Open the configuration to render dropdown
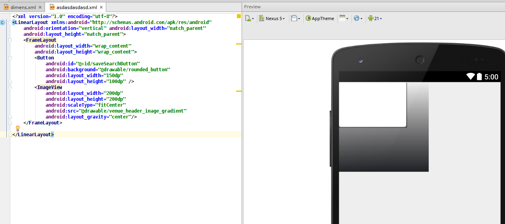Viewport: 505px width, 224px height. [250, 18]
